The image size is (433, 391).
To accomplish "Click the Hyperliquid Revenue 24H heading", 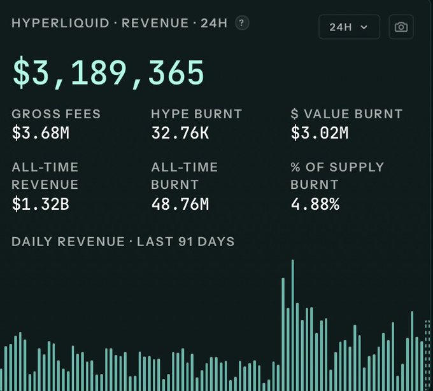I will click(120, 23).
